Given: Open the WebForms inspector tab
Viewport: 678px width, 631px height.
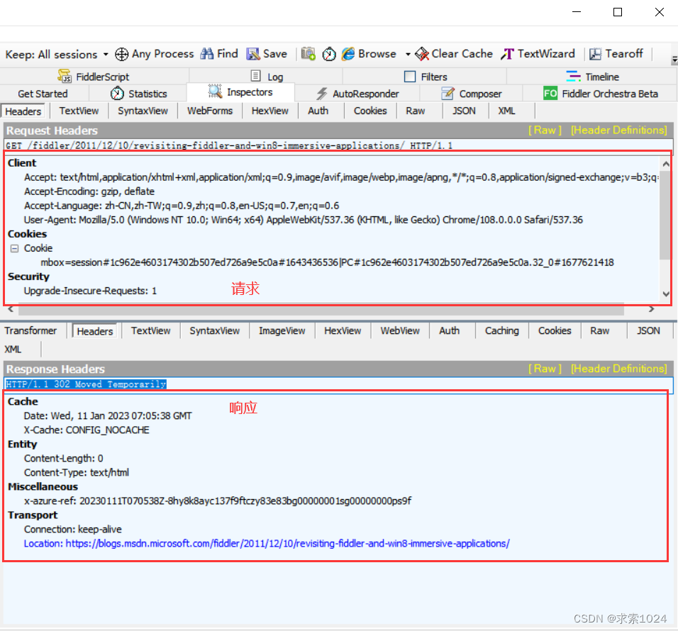Looking at the screenshot, I should 210,111.
